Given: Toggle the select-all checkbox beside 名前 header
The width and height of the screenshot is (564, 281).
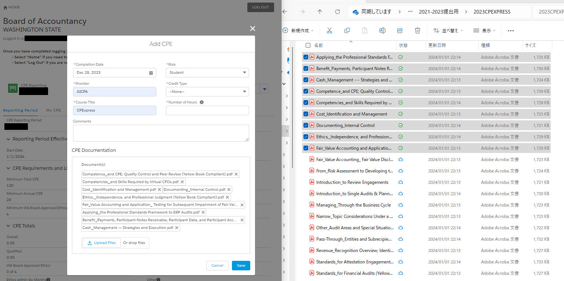Looking at the screenshot, I should 308,45.
